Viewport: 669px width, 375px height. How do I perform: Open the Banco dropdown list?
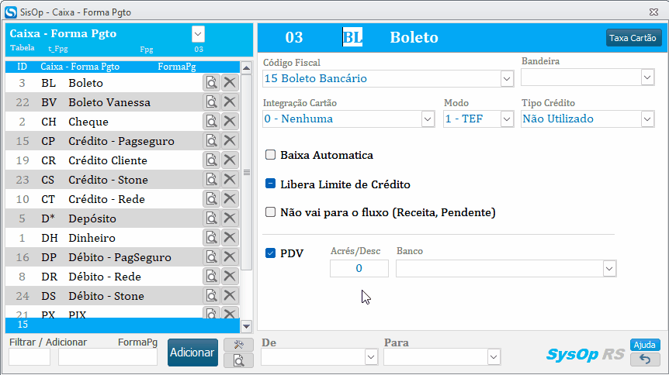[609, 268]
